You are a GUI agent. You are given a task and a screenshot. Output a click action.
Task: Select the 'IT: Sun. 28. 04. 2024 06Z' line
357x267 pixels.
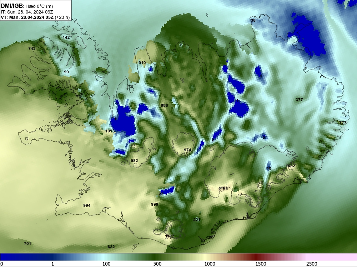(27, 12)
